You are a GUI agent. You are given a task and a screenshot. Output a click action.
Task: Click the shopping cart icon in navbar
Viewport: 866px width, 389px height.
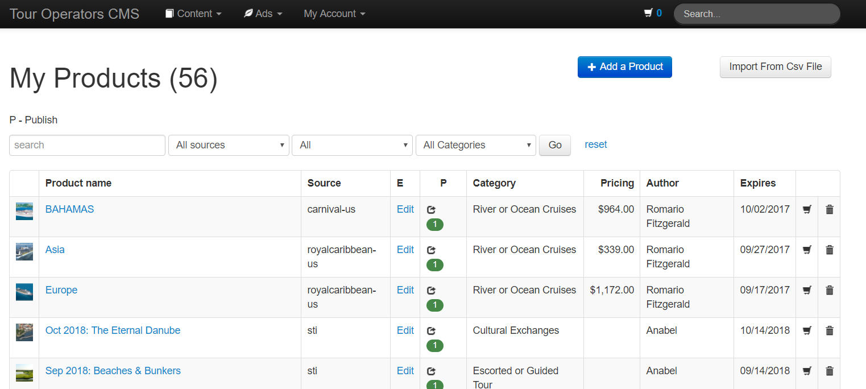(648, 13)
